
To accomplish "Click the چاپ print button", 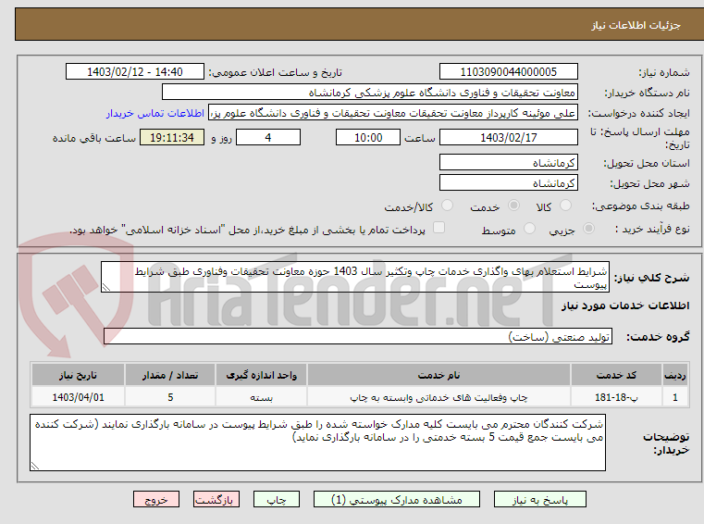I will pos(276,499).
